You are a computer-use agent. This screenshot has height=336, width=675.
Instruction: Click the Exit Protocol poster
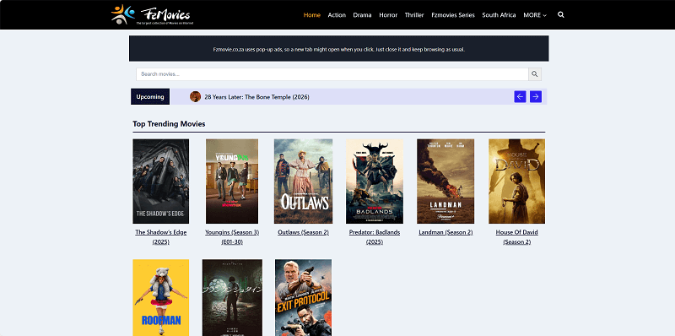click(x=303, y=298)
